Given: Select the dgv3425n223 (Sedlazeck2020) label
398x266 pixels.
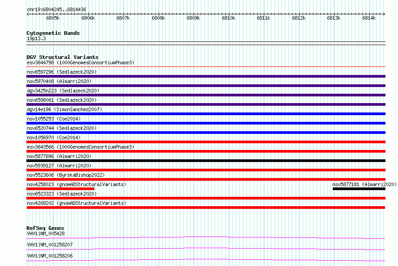Looking at the screenshot, I should click(63, 91).
